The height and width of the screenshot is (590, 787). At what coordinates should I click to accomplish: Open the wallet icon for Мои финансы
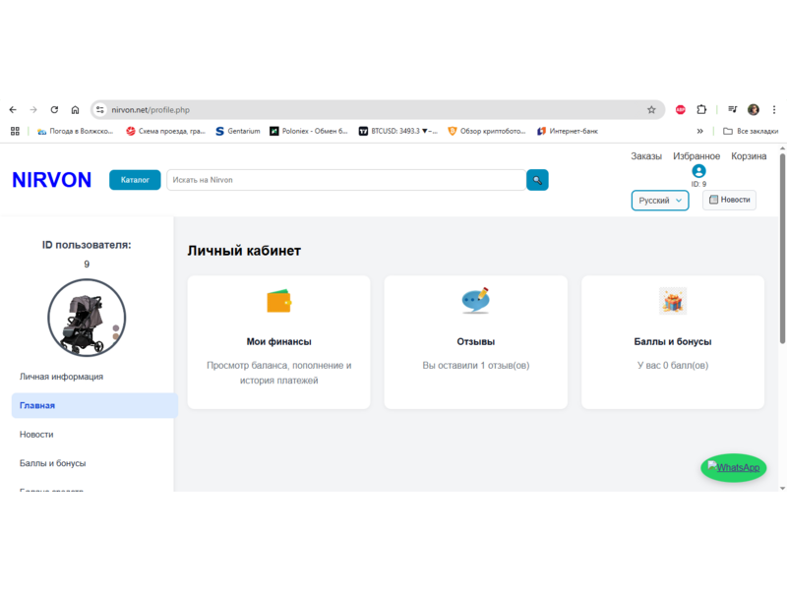click(278, 301)
